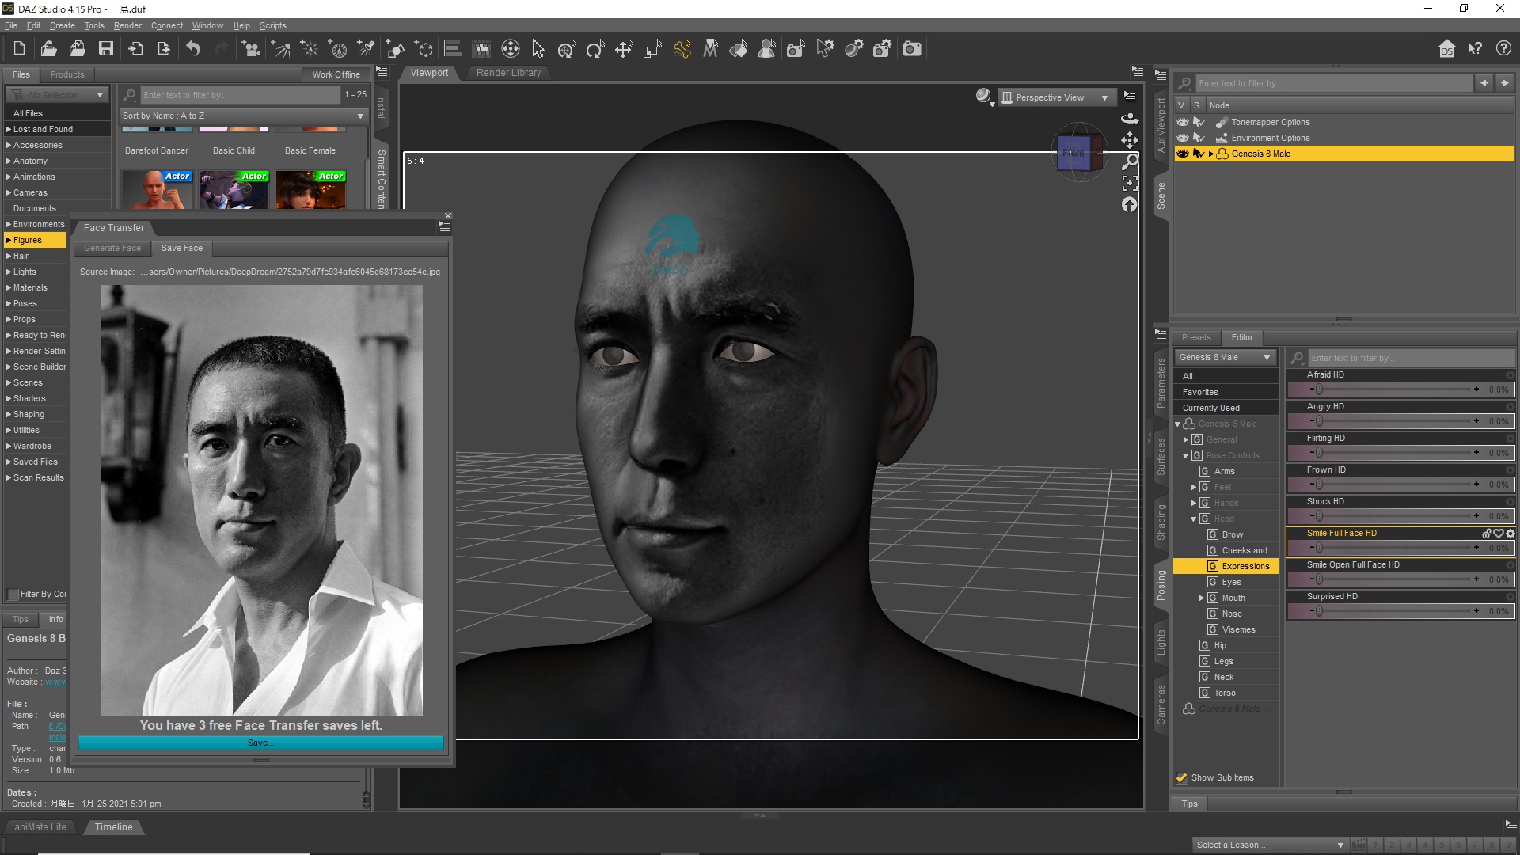Activate the Node Selection tool
Screen dimensions: 1520x855
point(538,48)
